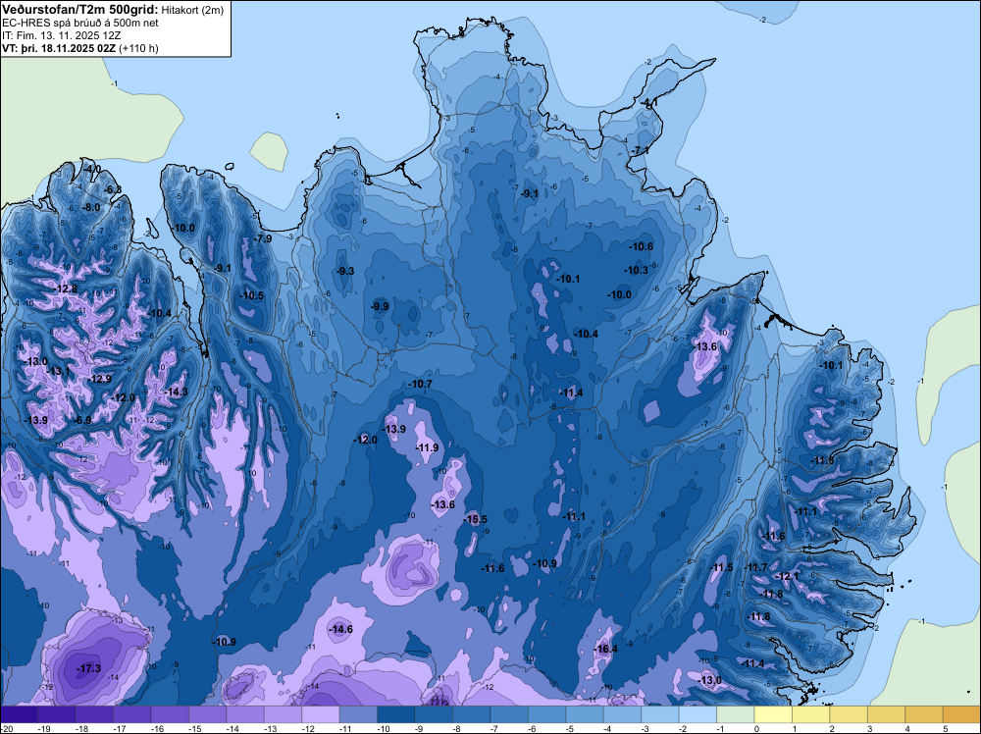This screenshot has width=981, height=734.
Task: Click the -12.9 temperature label
Action: pyautogui.click(x=99, y=379)
